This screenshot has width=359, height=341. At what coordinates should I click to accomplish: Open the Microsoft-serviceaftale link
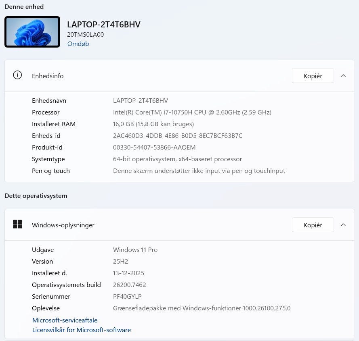(x=65, y=320)
